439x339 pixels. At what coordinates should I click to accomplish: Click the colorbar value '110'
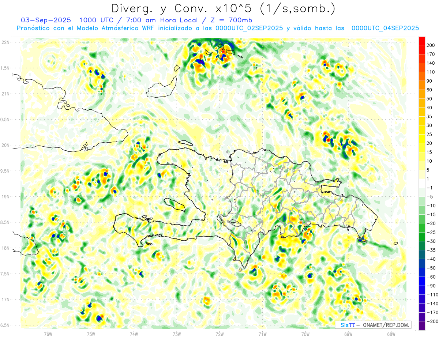(x=431, y=72)
